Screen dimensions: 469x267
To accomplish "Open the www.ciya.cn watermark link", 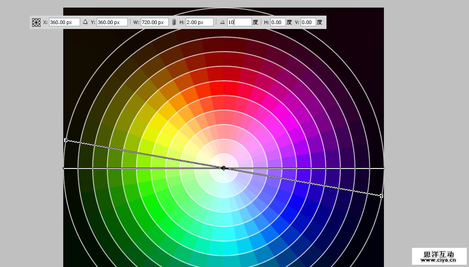I will [439, 260].
